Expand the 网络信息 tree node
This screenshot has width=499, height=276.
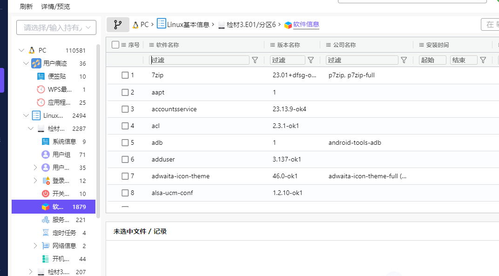tap(35, 246)
